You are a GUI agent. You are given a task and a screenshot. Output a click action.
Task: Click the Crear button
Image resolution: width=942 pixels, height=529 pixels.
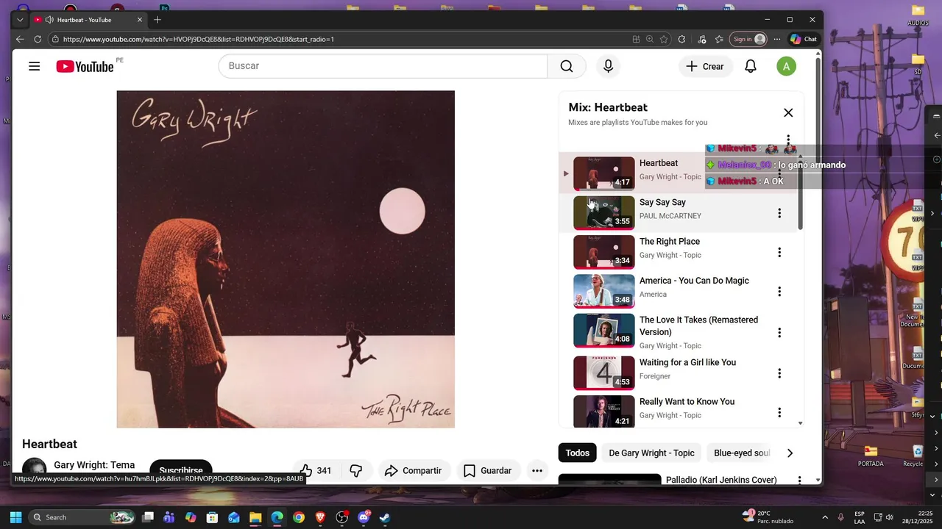705,66
